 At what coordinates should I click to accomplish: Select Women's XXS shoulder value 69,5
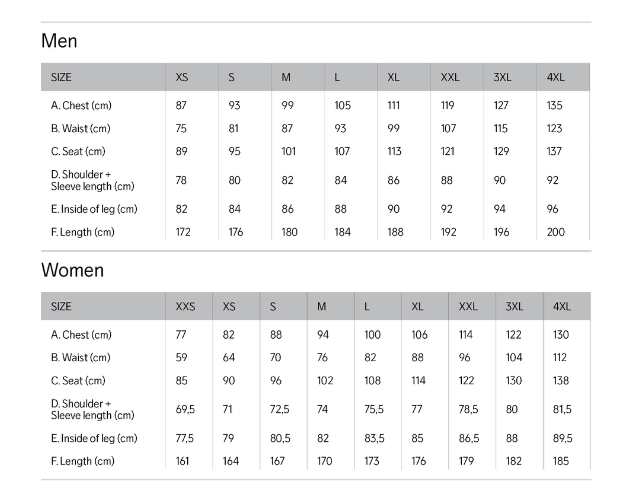pos(185,409)
